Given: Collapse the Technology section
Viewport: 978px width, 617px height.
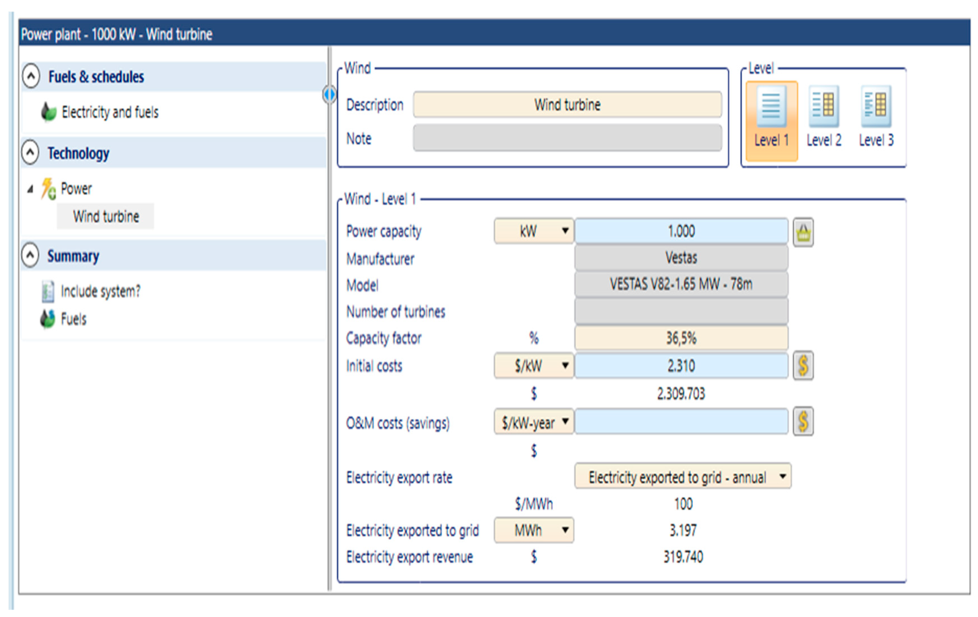Looking at the screenshot, I should (30, 153).
